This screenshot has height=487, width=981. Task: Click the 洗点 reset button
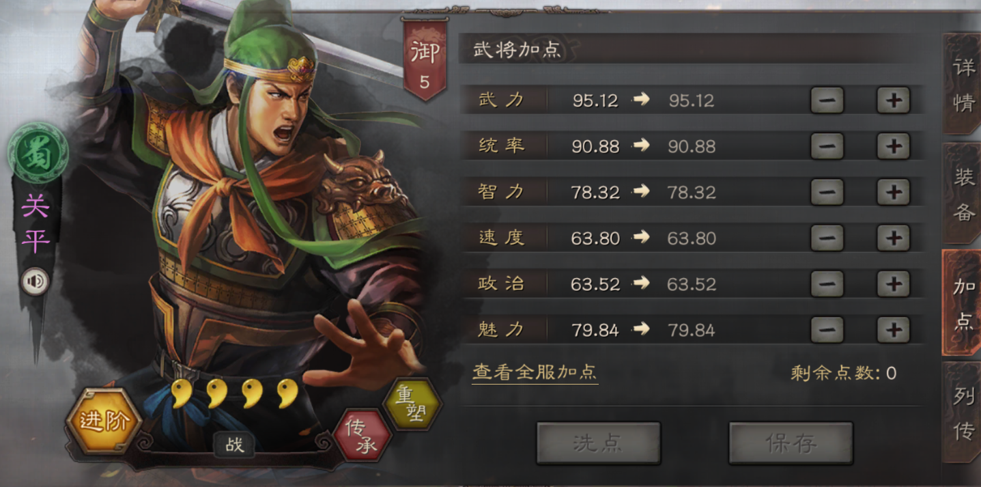click(x=598, y=443)
